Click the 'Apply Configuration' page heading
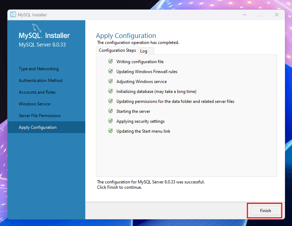This screenshot has width=292, height=226. 126,35
